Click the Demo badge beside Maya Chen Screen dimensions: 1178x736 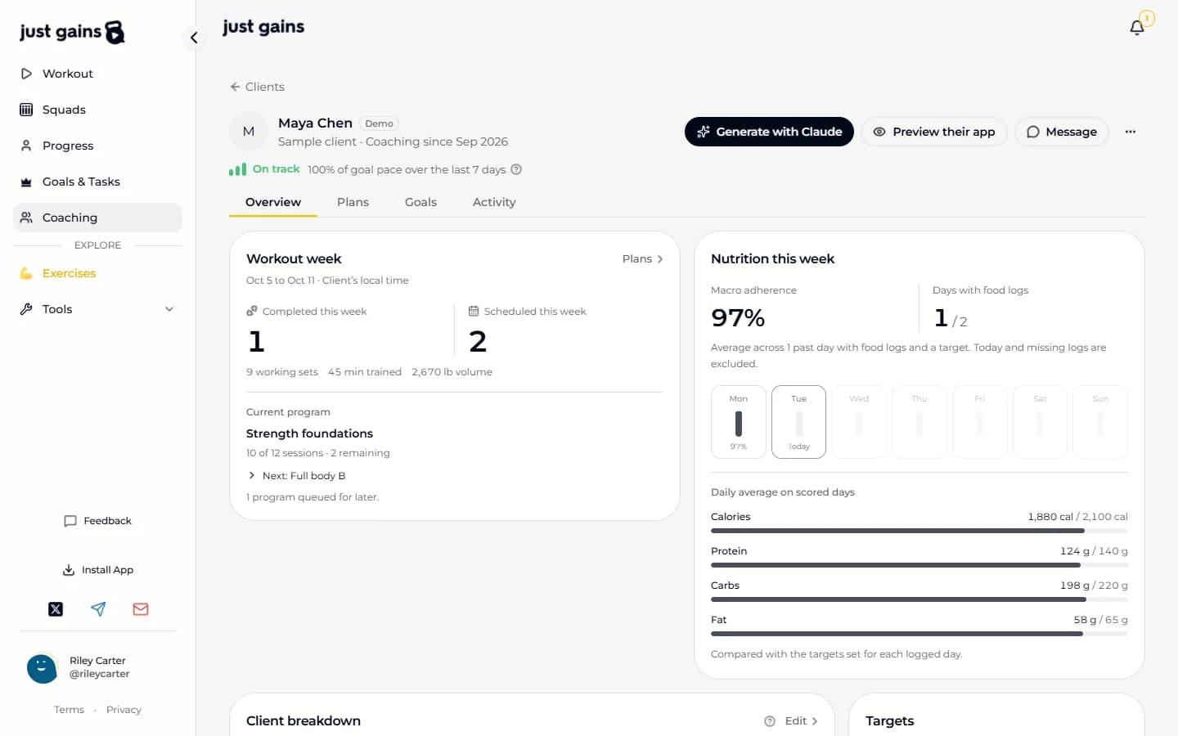coord(379,123)
